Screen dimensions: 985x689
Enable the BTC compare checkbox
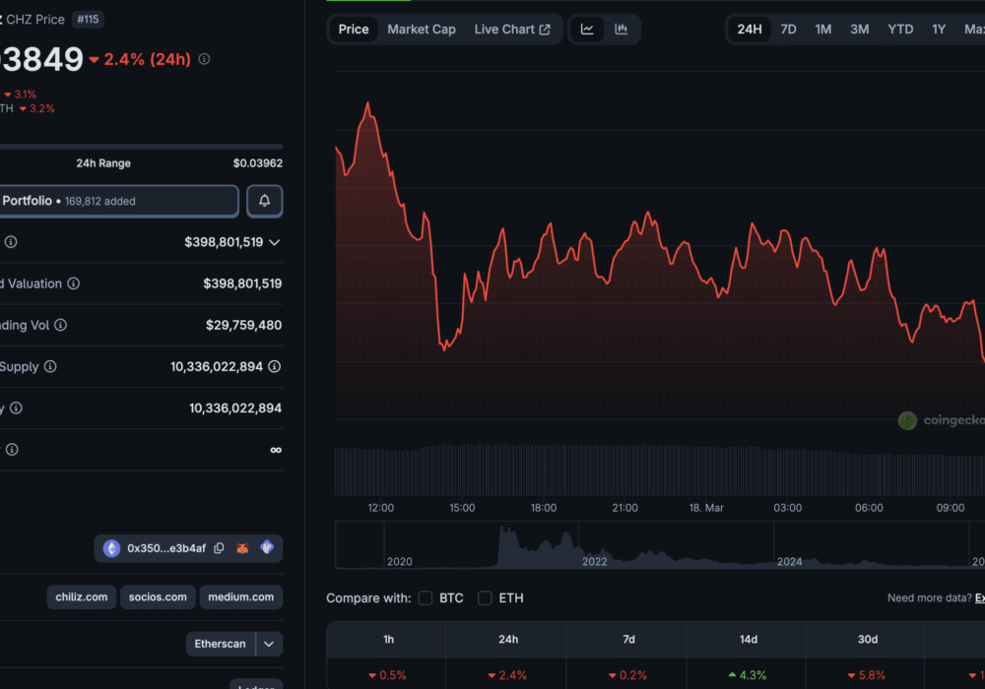point(426,597)
